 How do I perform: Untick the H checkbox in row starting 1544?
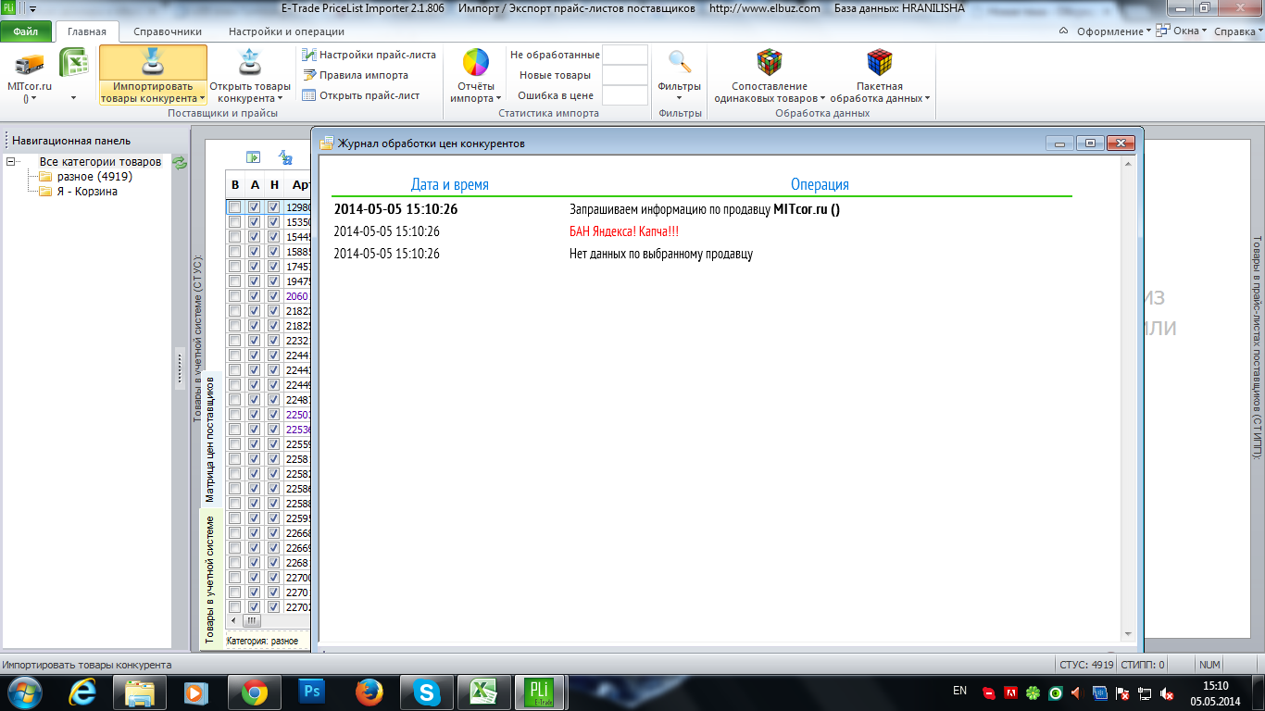[x=273, y=238]
